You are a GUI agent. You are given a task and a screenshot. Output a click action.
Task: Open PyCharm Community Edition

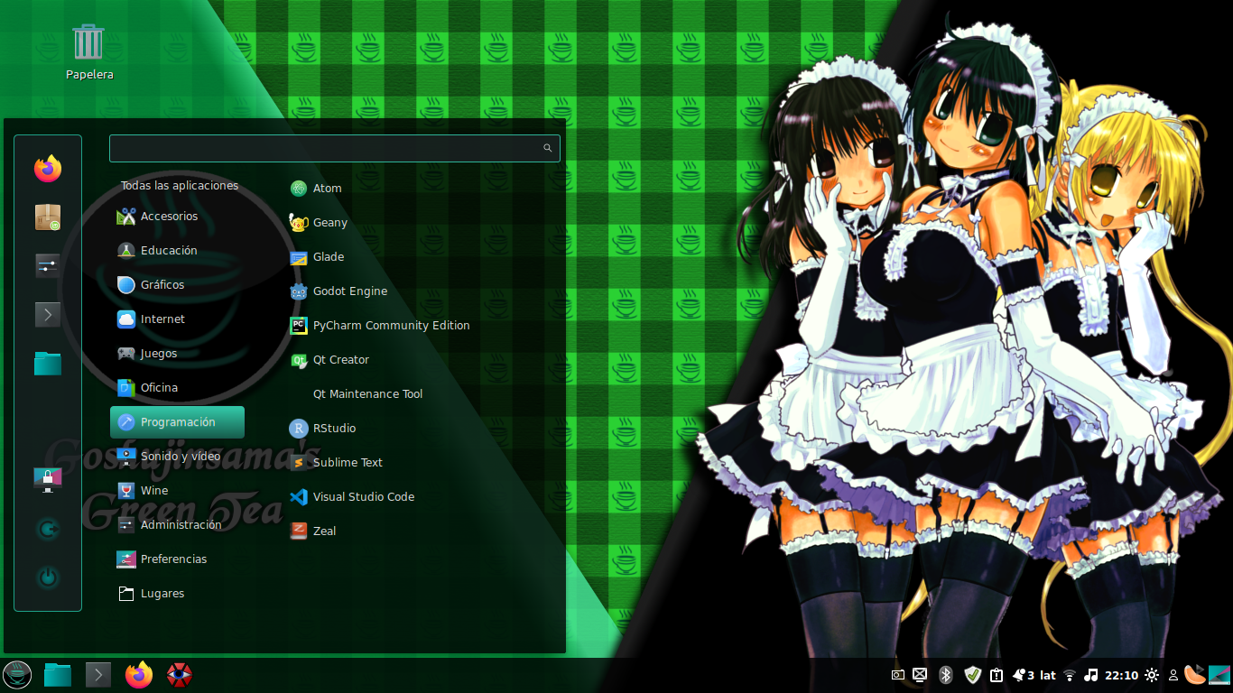tap(390, 326)
